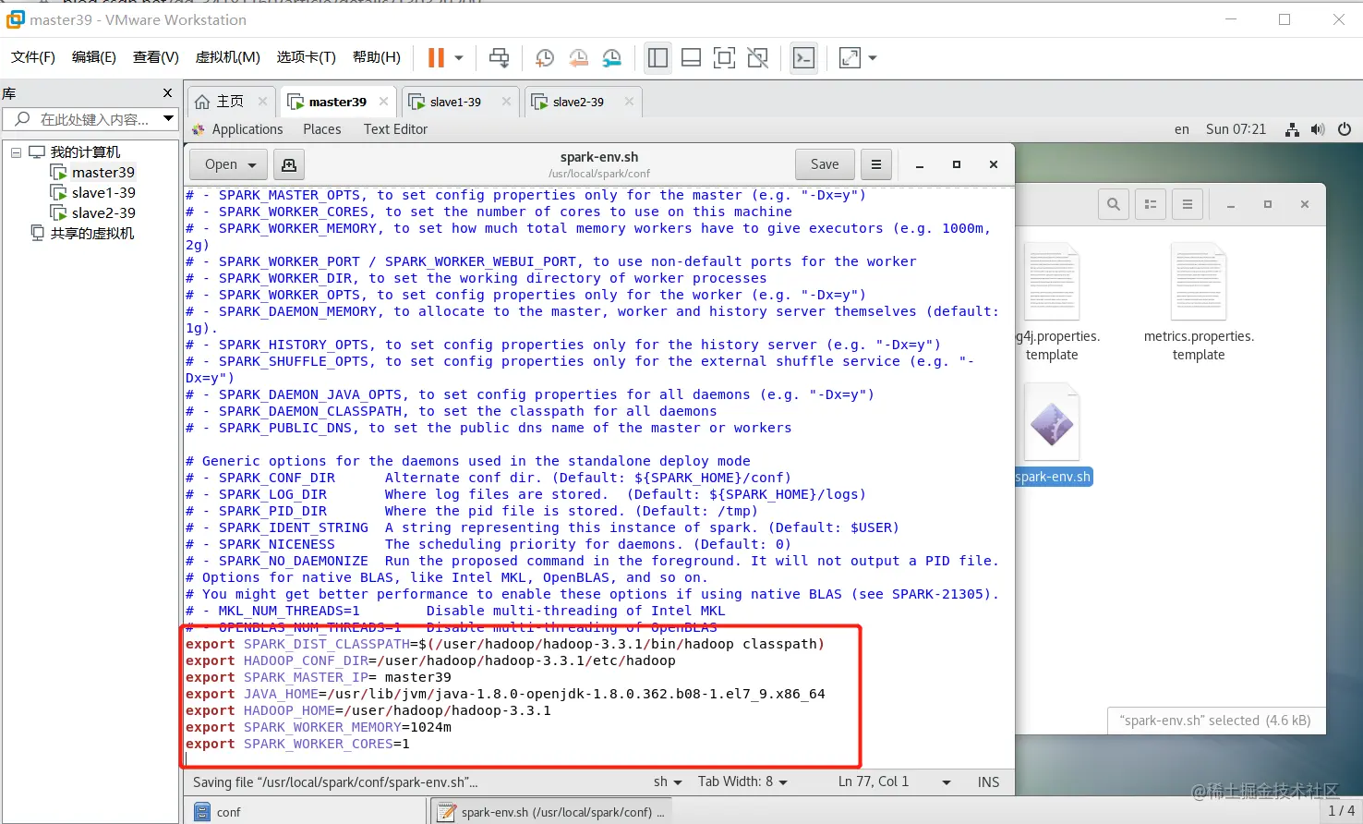Switch to Unity mode
Viewport: 1363px width, 824px height.
[x=758, y=58]
